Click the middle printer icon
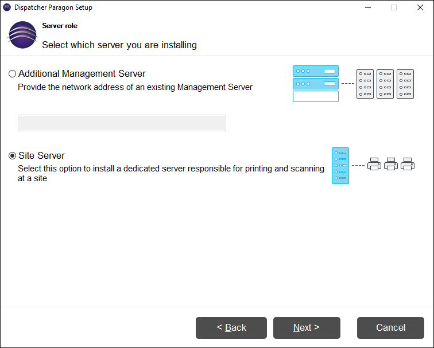 (x=391, y=164)
